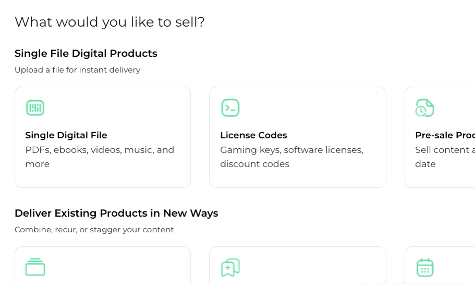Image resolution: width=475 pixels, height=284 pixels.
Task: Click the stacked bundle icon
Action: point(35,267)
